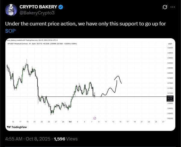Click the drawn projection arrow on chart
181x147 pixels.
coord(112,87)
